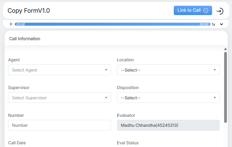Click the scroll up arrow of the form
This screenshot has height=147, width=232.
225,49
